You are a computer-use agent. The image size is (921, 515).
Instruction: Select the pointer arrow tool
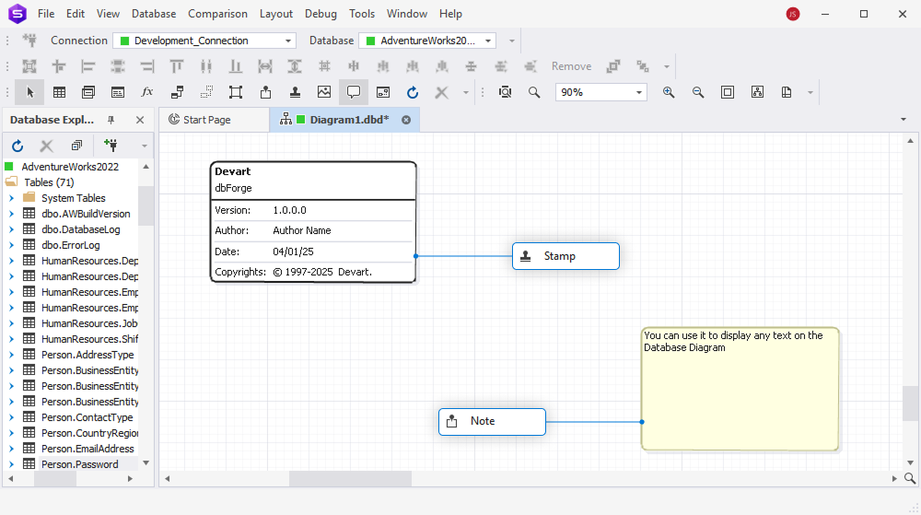(x=30, y=92)
